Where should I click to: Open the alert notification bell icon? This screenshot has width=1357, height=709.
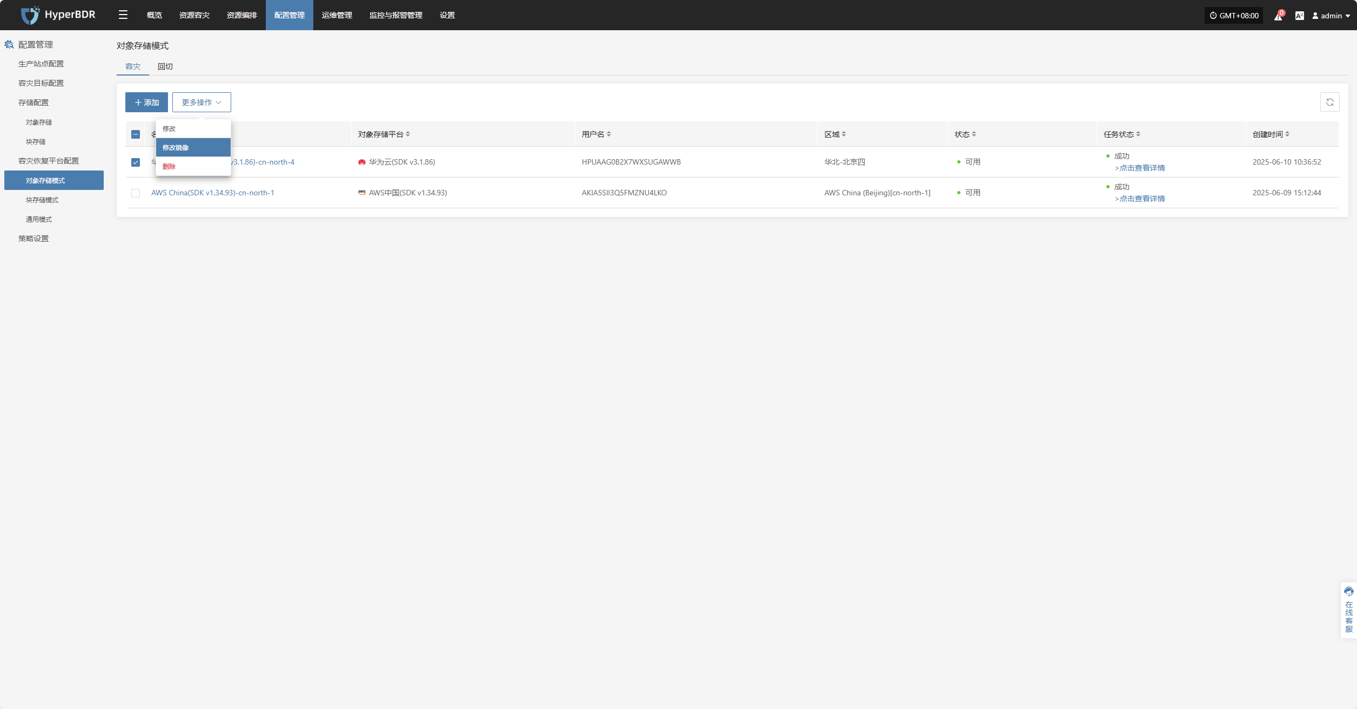point(1278,16)
